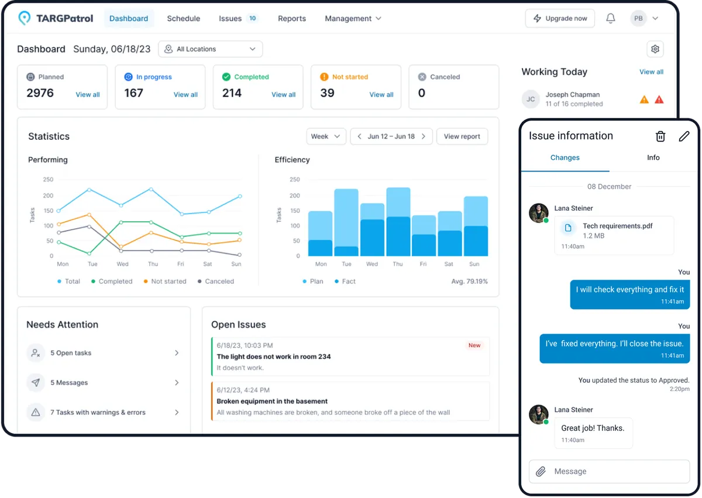Click the View report button

pos(462,136)
